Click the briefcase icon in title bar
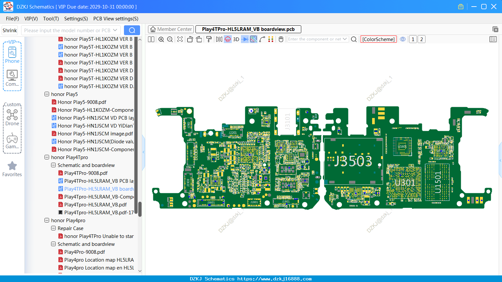 pos(461,7)
